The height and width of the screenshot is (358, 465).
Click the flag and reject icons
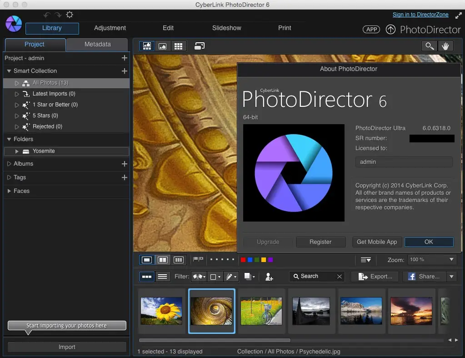(x=198, y=259)
